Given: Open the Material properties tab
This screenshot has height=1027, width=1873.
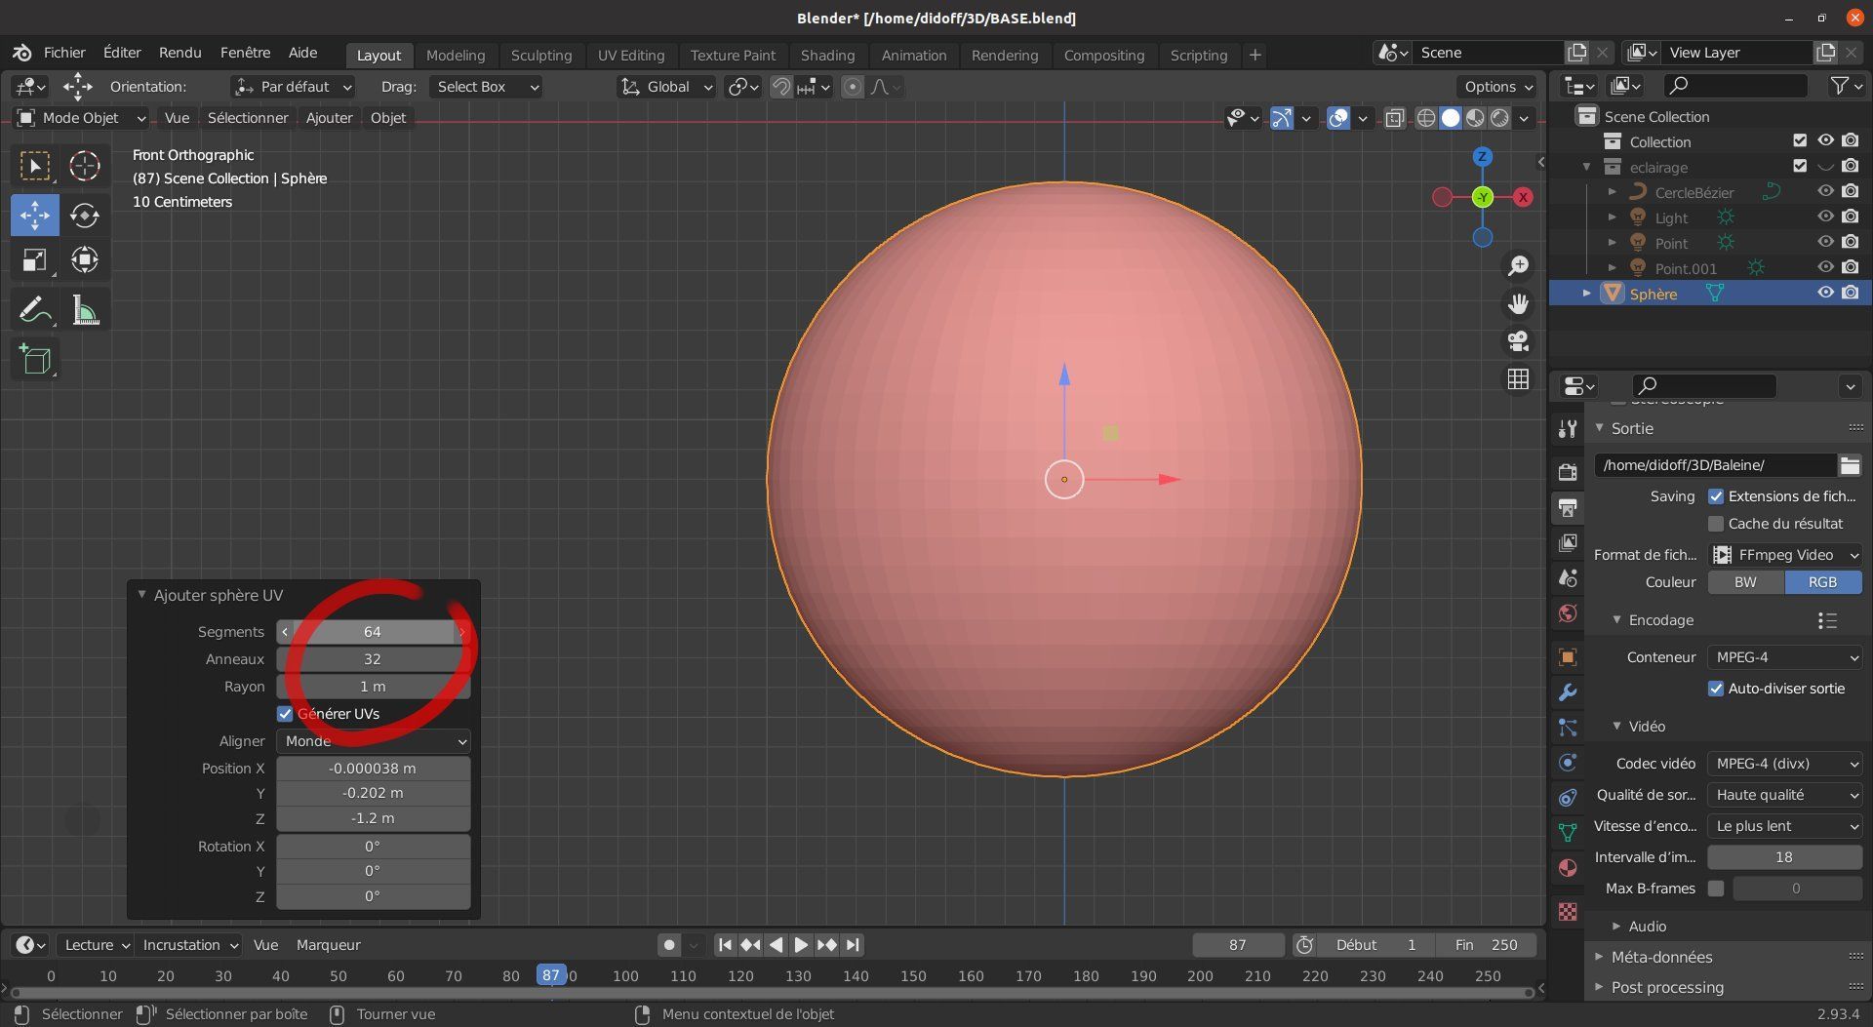Looking at the screenshot, I should 1568,867.
